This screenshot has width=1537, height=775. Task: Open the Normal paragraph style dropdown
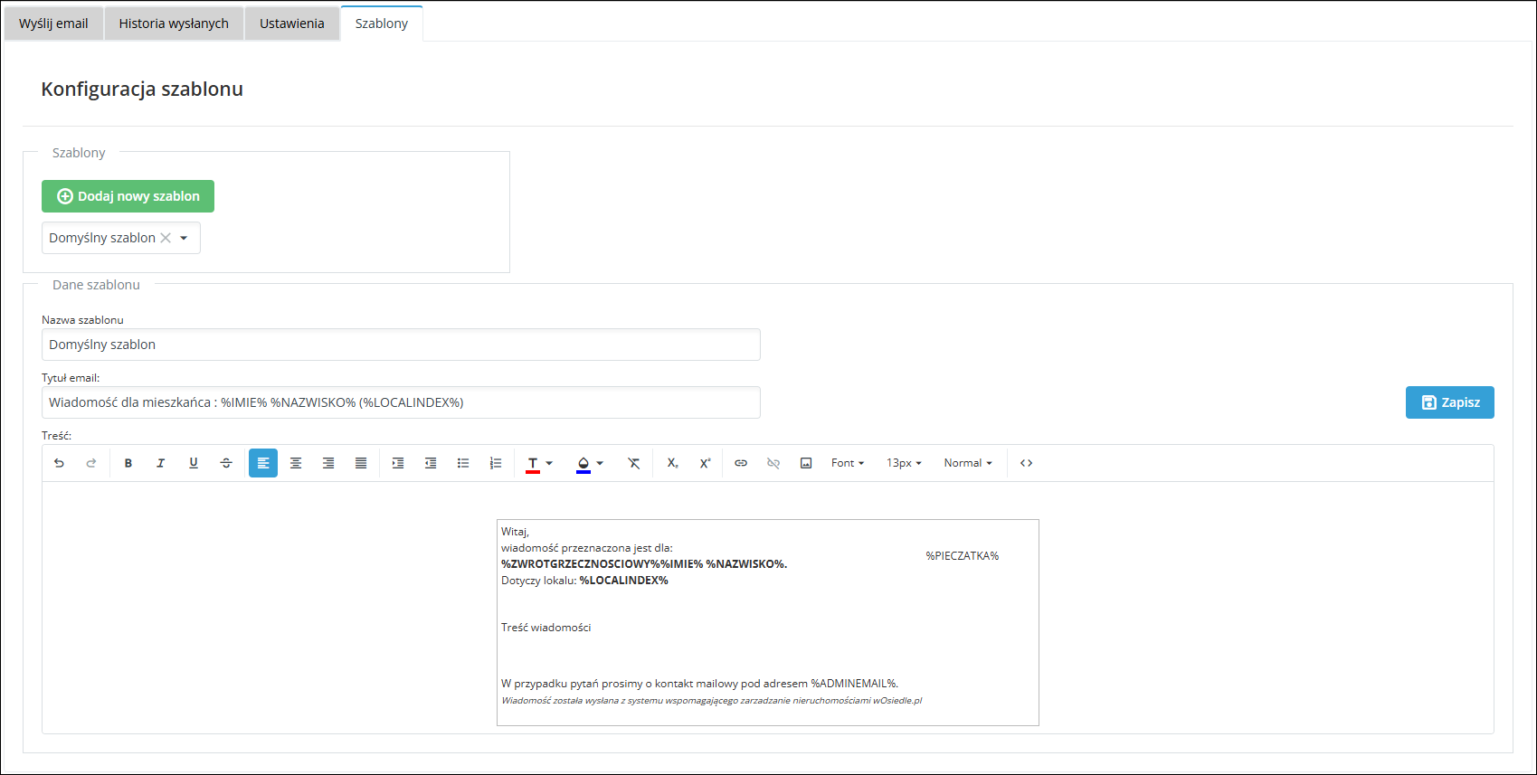click(968, 463)
